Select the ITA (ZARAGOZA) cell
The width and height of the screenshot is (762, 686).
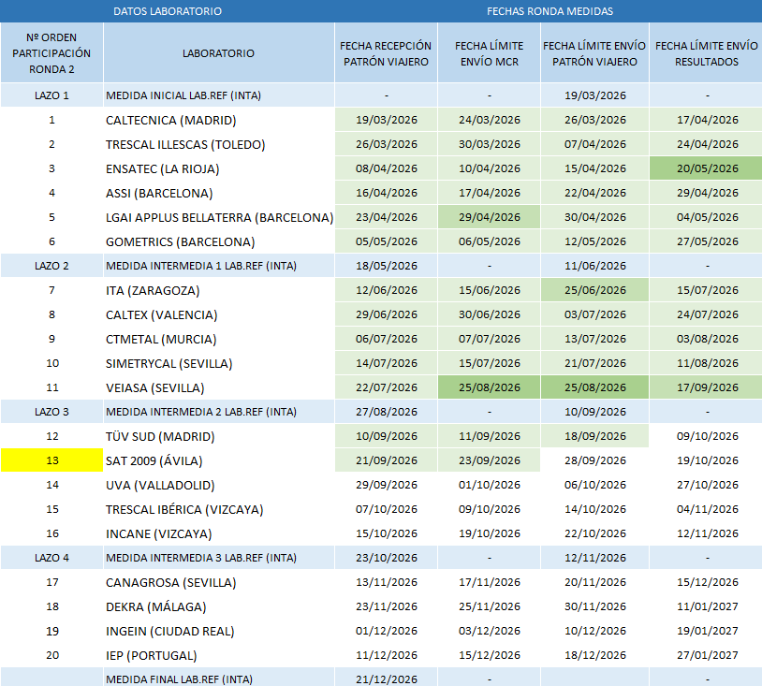pos(219,290)
